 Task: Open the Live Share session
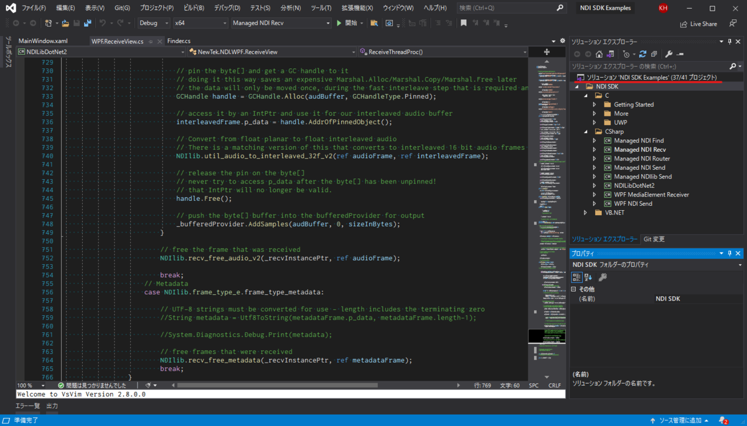(x=698, y=24)
